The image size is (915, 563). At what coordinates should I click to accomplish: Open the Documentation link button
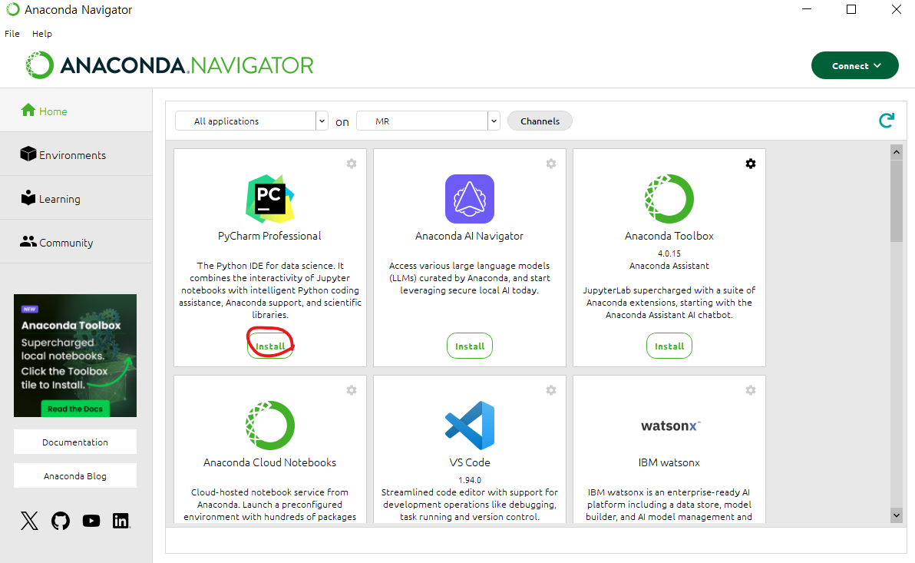(75, 442)
